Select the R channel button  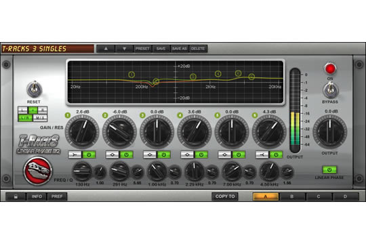click(43, 110)
